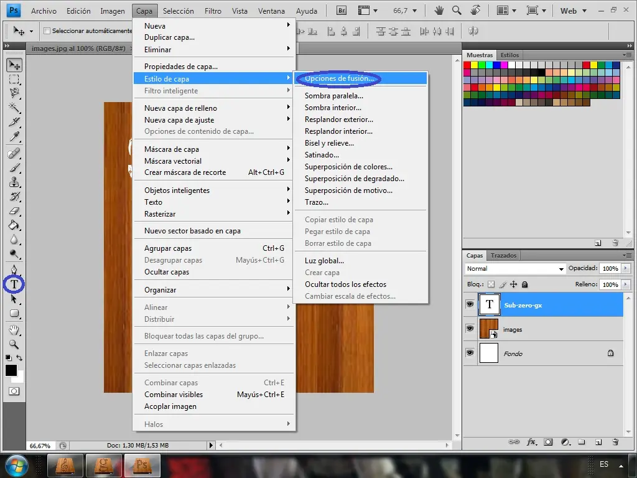Toggle Quick Mask mode
The image size is (637, 478).
14,391
